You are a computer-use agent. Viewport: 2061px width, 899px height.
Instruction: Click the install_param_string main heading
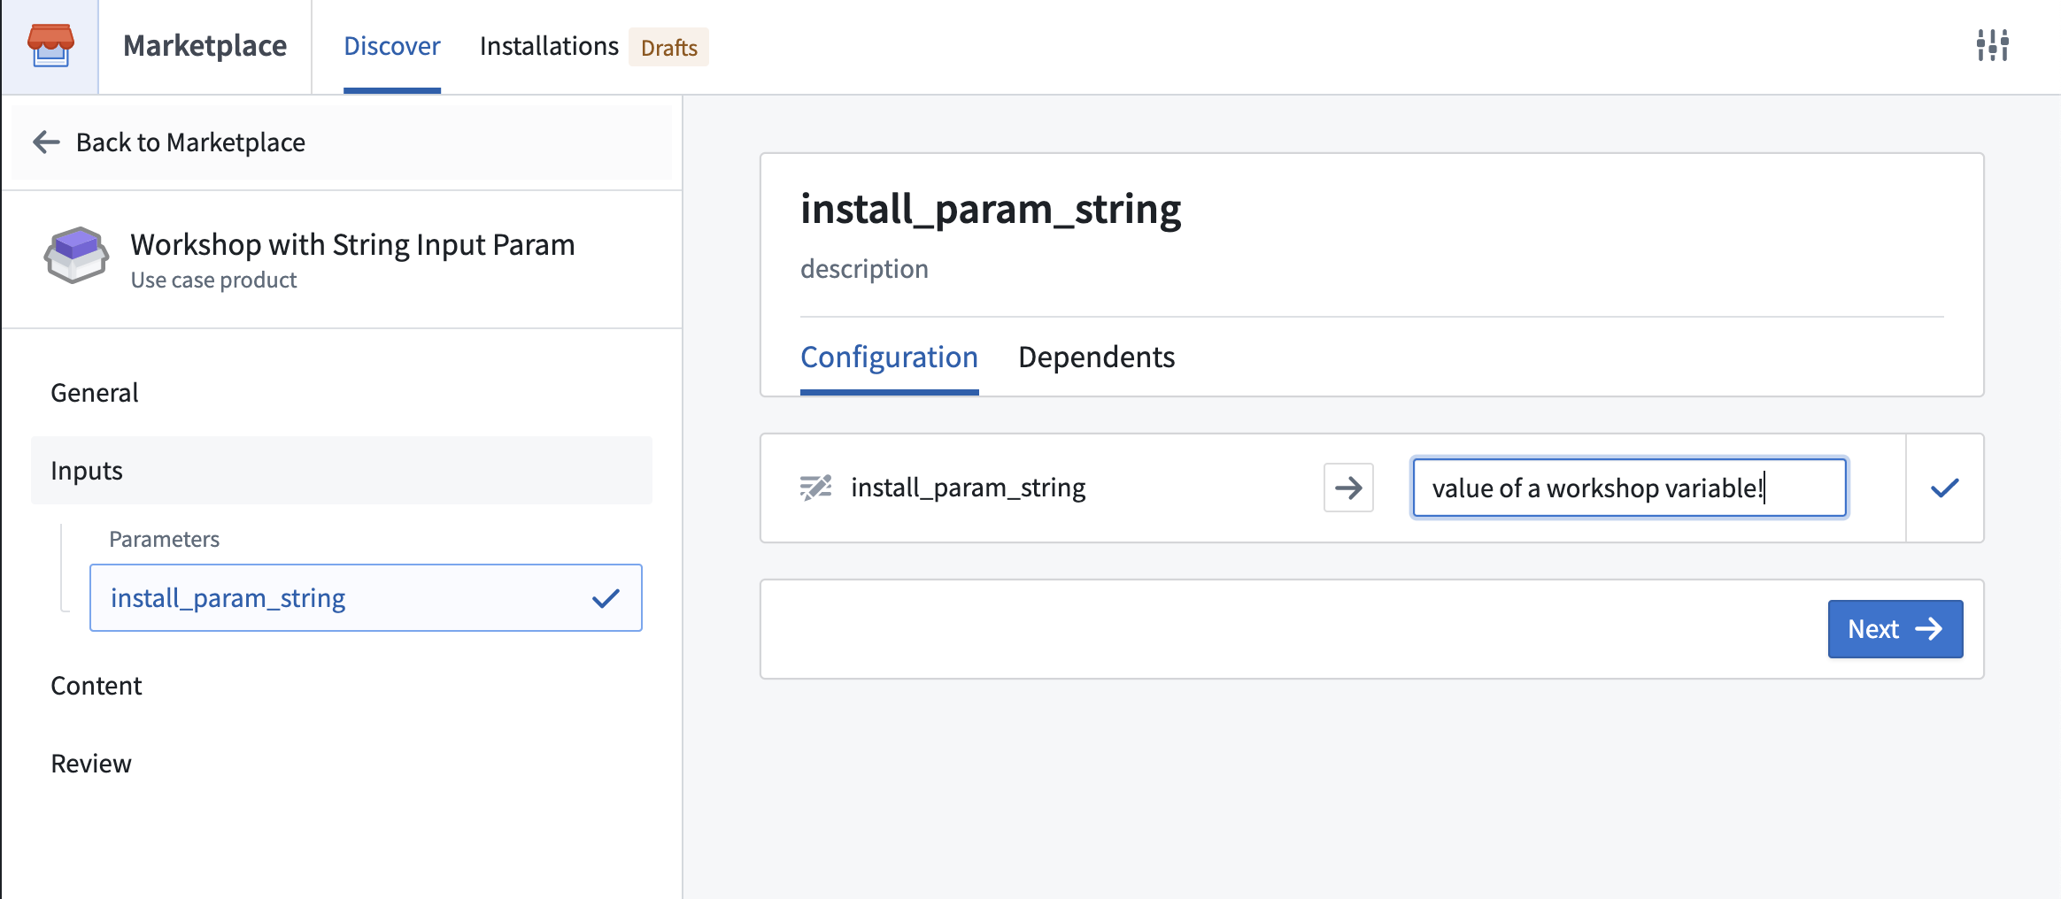991,210
